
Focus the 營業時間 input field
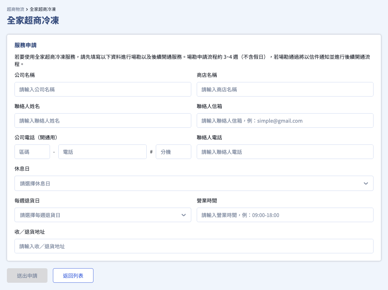click(x=285, y=215)
